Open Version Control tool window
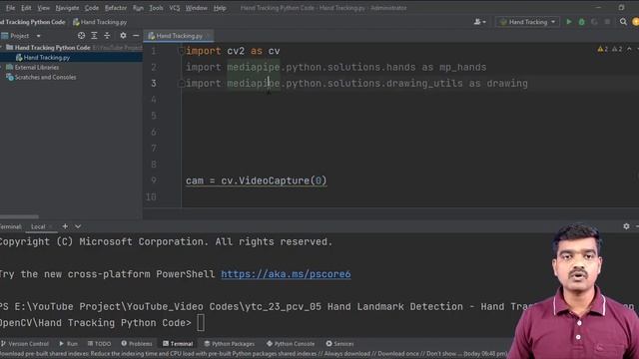The height and width of the screenshot is (359, 639). click(25, 344)
